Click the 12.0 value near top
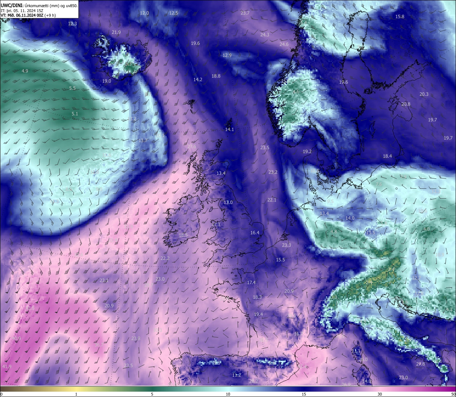This screenshot has width=456, height=397. pos(144,13)
